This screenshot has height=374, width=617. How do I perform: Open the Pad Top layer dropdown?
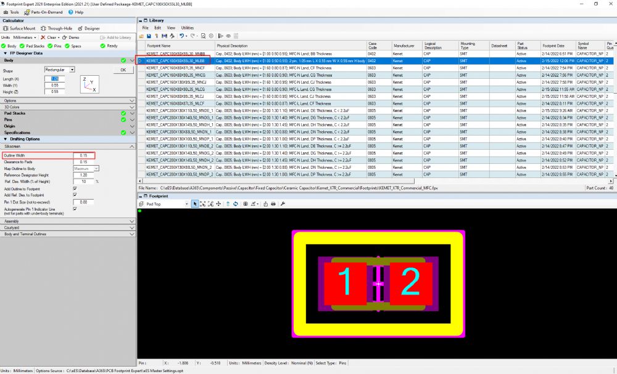point(186,204)
